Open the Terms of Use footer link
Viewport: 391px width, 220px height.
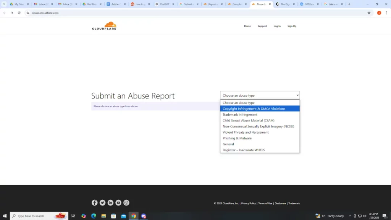coord(265,204)
